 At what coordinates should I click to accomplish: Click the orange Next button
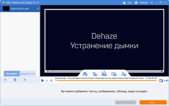(153, 102)
